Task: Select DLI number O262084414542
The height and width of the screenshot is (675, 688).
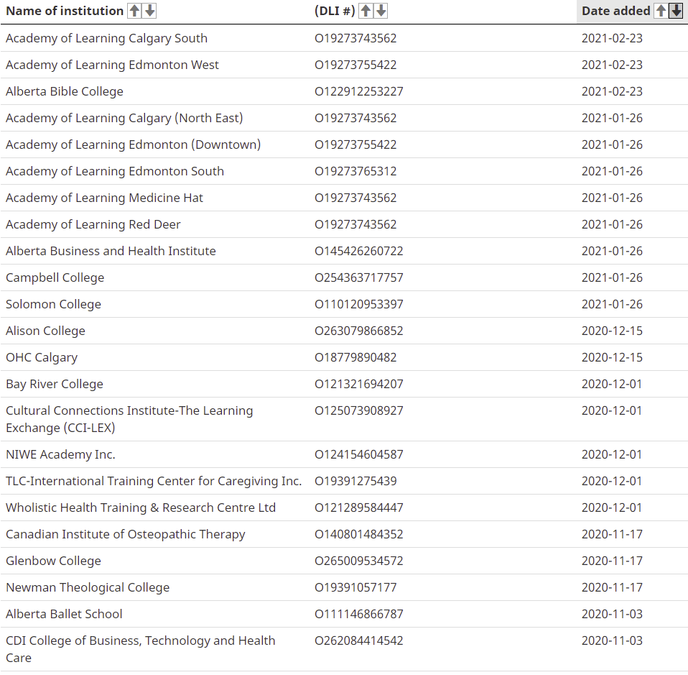Action: [358, 640]
